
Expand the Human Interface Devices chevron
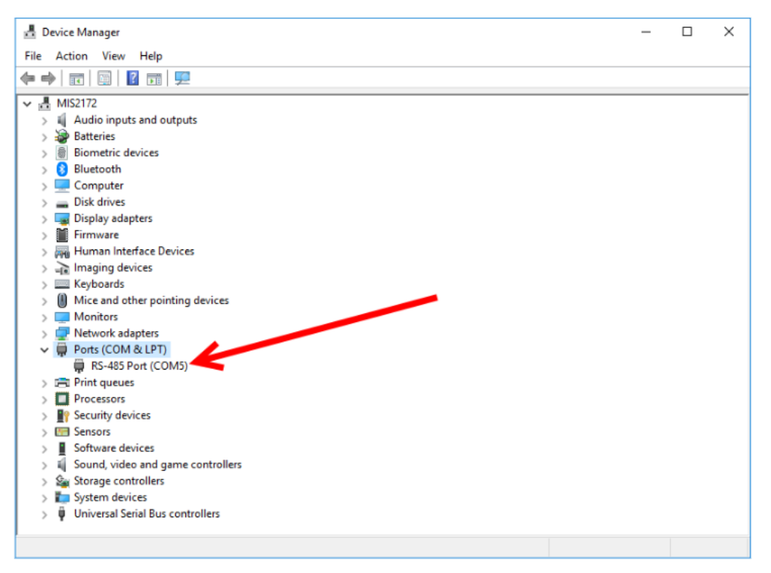[x=45, y=252]
